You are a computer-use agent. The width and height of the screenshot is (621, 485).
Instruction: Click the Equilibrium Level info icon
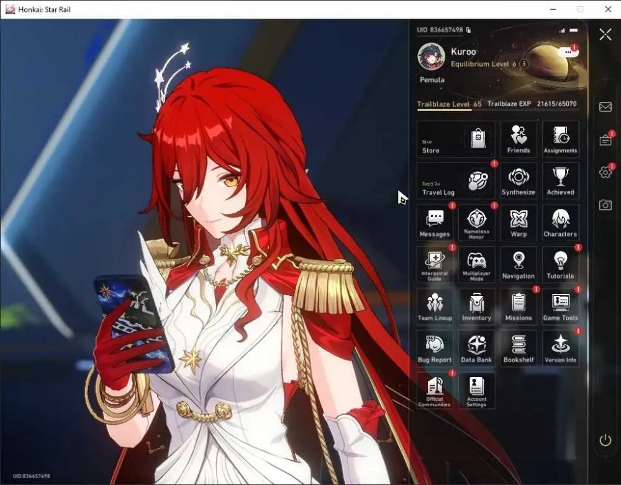[524, 64]
